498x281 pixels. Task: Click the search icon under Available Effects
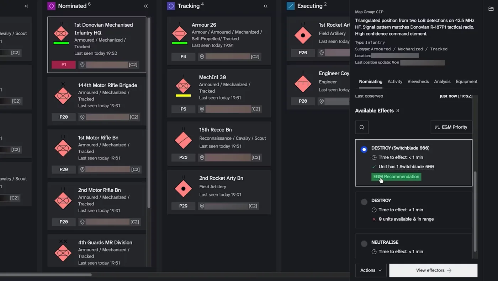pos(362,127)
